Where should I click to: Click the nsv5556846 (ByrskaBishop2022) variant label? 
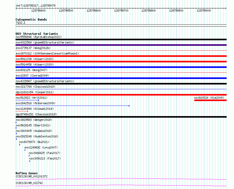39,37
